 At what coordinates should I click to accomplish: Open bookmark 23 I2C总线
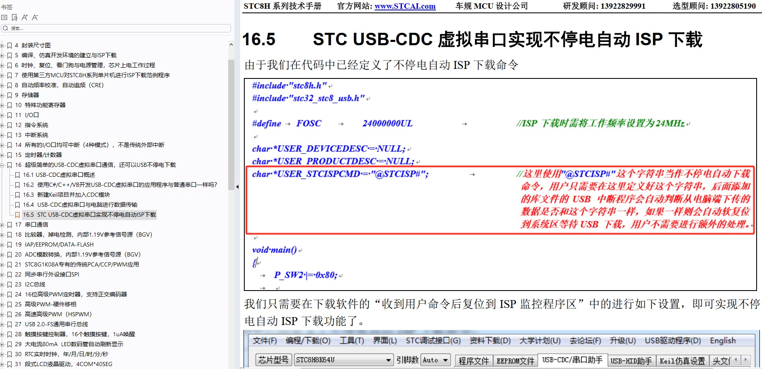(x=30, y=284)
